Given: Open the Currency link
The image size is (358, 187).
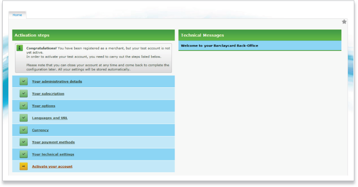Looking at the screenshot, I should [40, 130].
